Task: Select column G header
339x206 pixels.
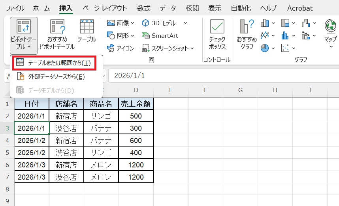Action: pyautogui.click(x=240, y=90)
